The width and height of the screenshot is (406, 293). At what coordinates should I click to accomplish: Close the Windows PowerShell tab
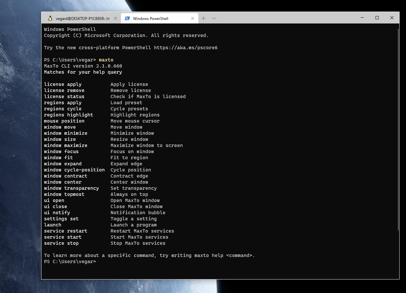193,18
